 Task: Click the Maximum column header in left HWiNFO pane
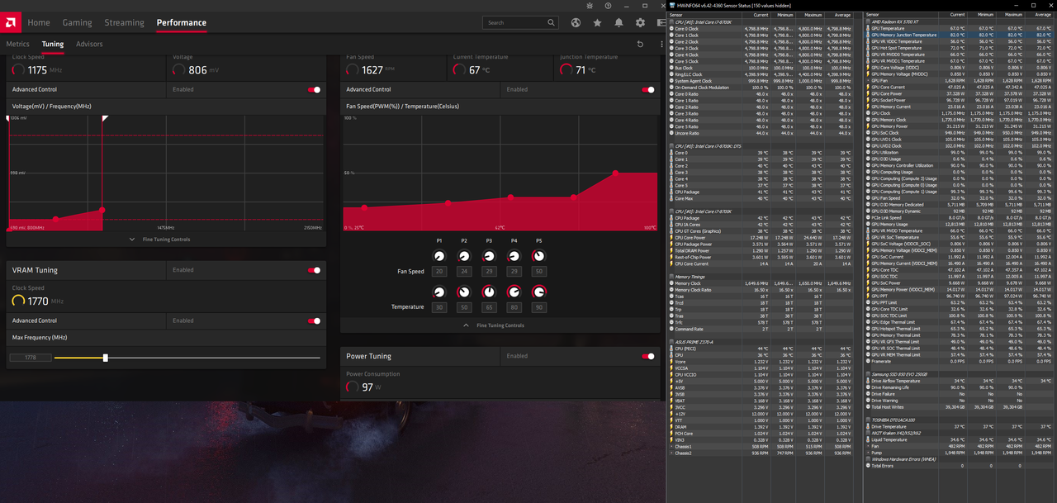pyautogui.click(x=810, y=15)
